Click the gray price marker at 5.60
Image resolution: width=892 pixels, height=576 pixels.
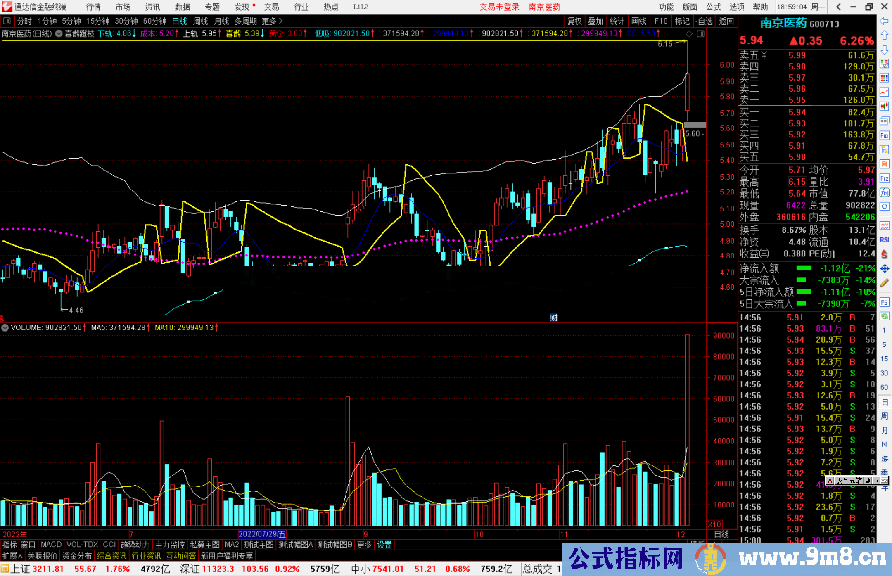point(695,125)
